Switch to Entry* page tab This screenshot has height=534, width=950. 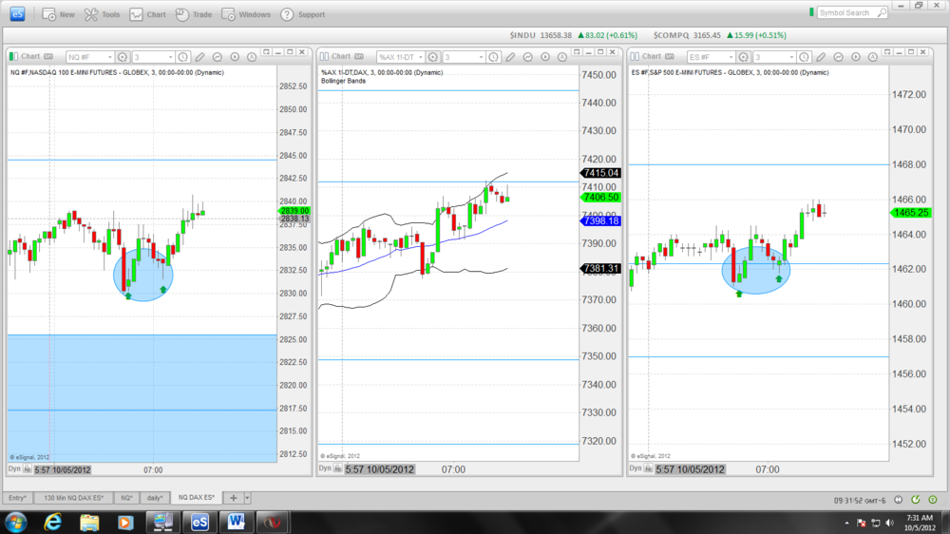[x=17, y=498]
